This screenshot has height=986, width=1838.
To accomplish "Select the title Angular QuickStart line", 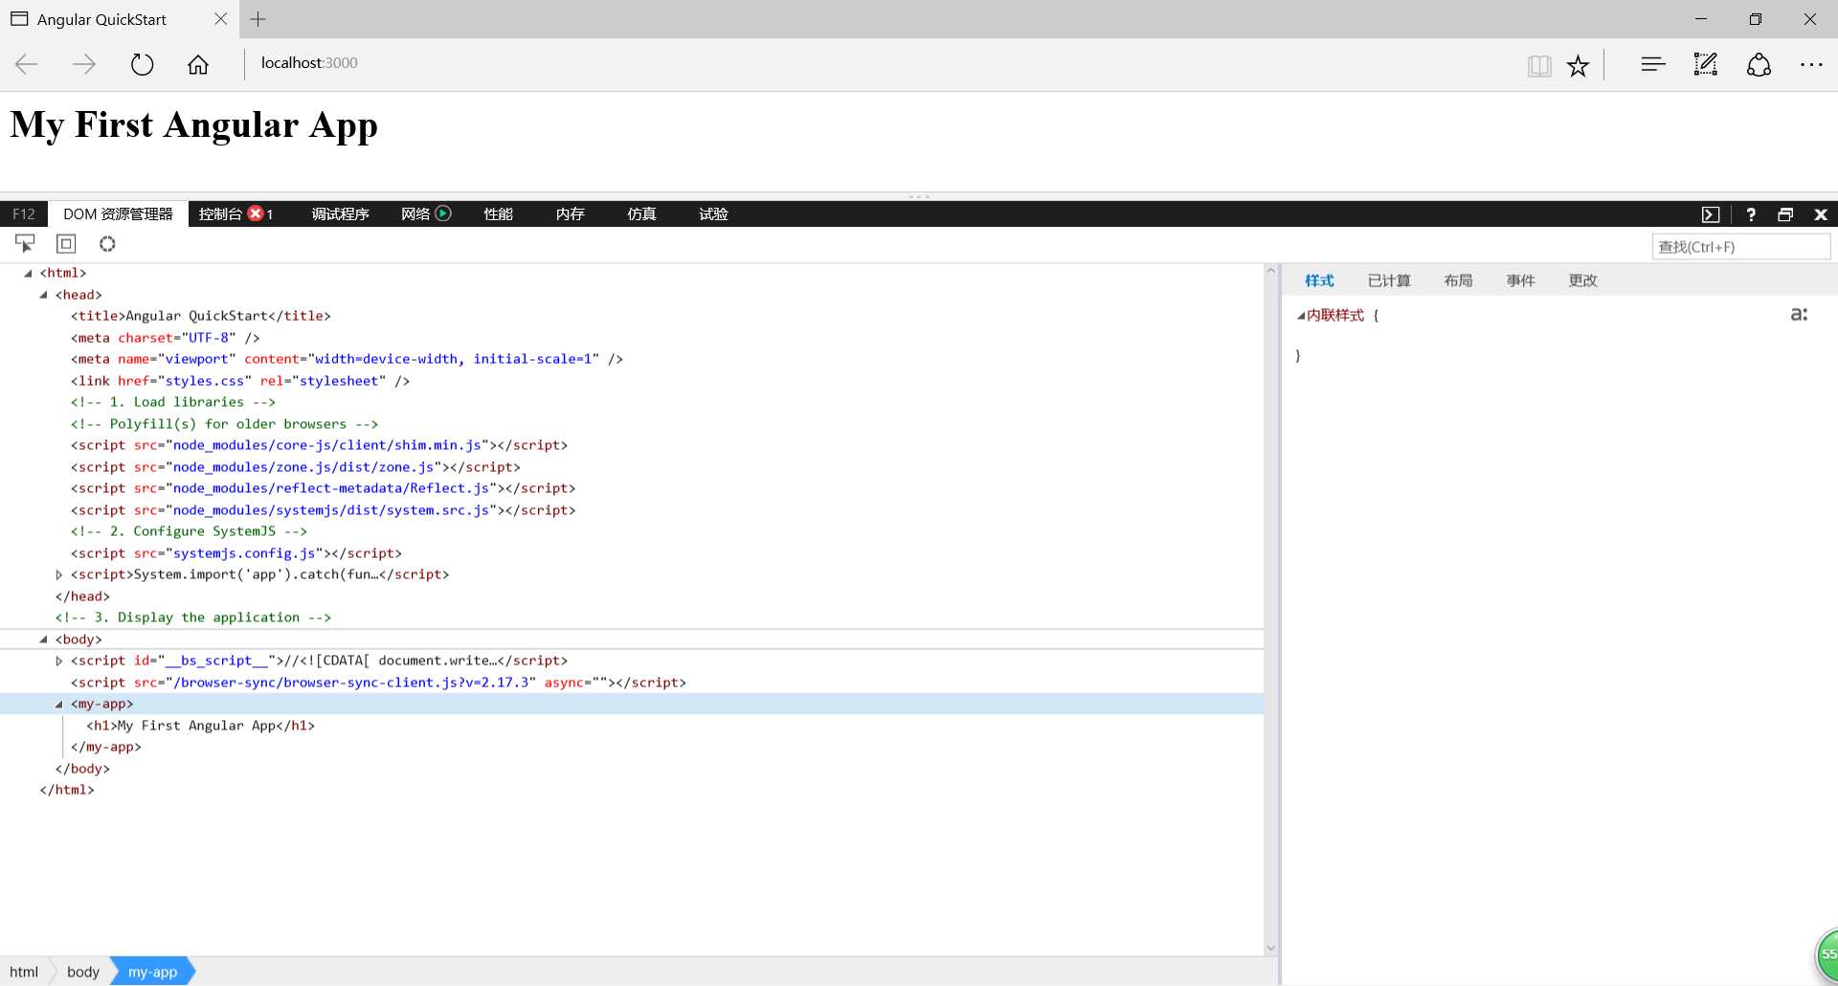I will click(200, 316).
